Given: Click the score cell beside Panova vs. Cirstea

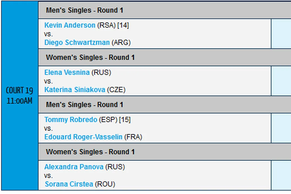Looking at the screenshot, I should pos(281,175).
